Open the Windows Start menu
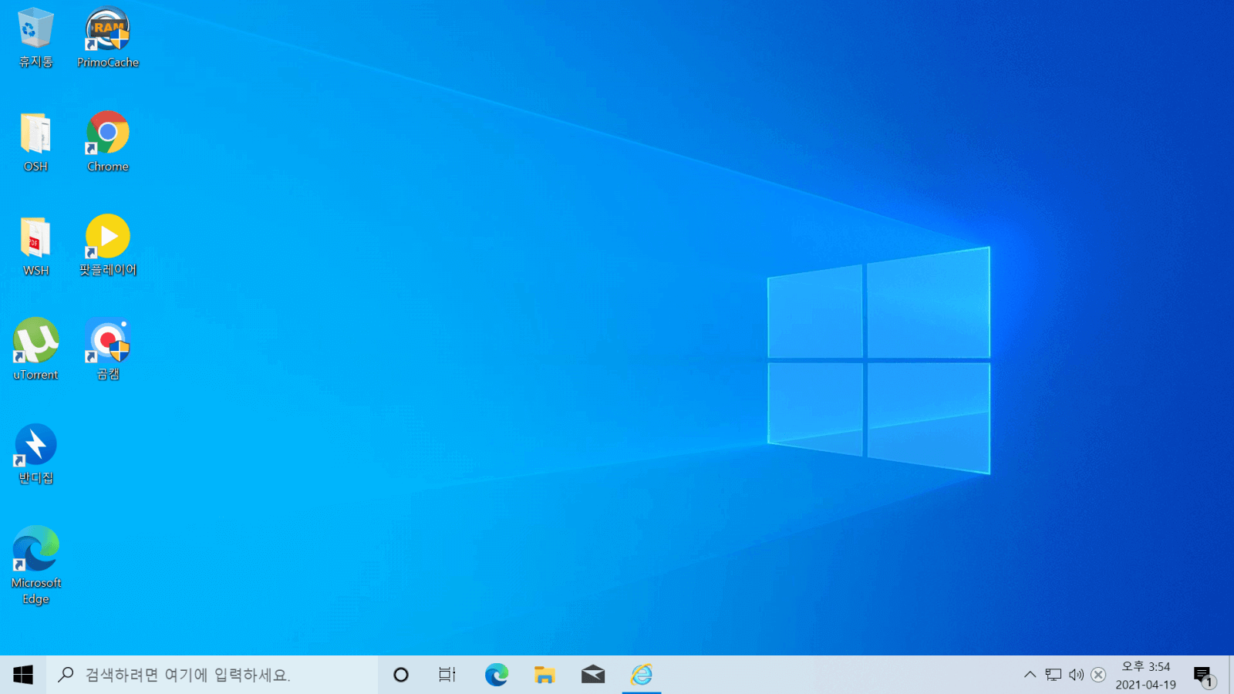The height and width of the screenshot is (694, 1234). point(23,675)
